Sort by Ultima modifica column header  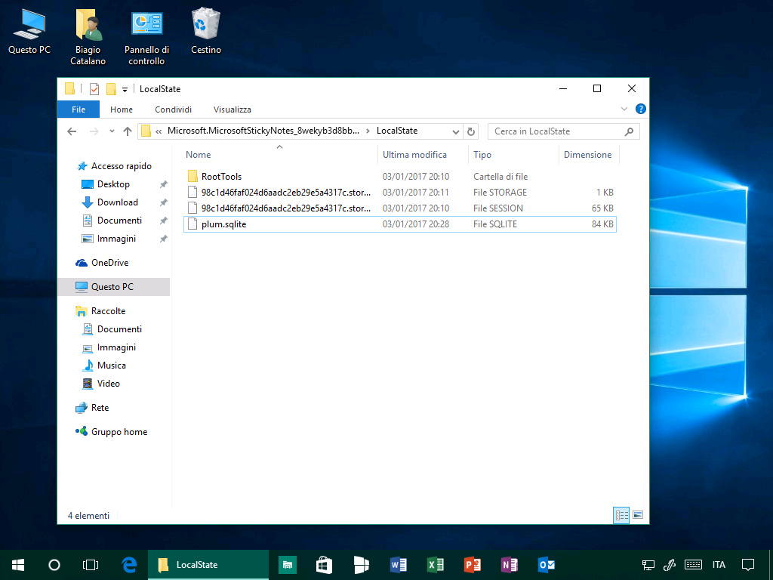pos(414,155)
